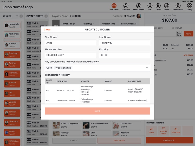Click the staff search magnifier icon
195x146 pixels.
point(17,16)
